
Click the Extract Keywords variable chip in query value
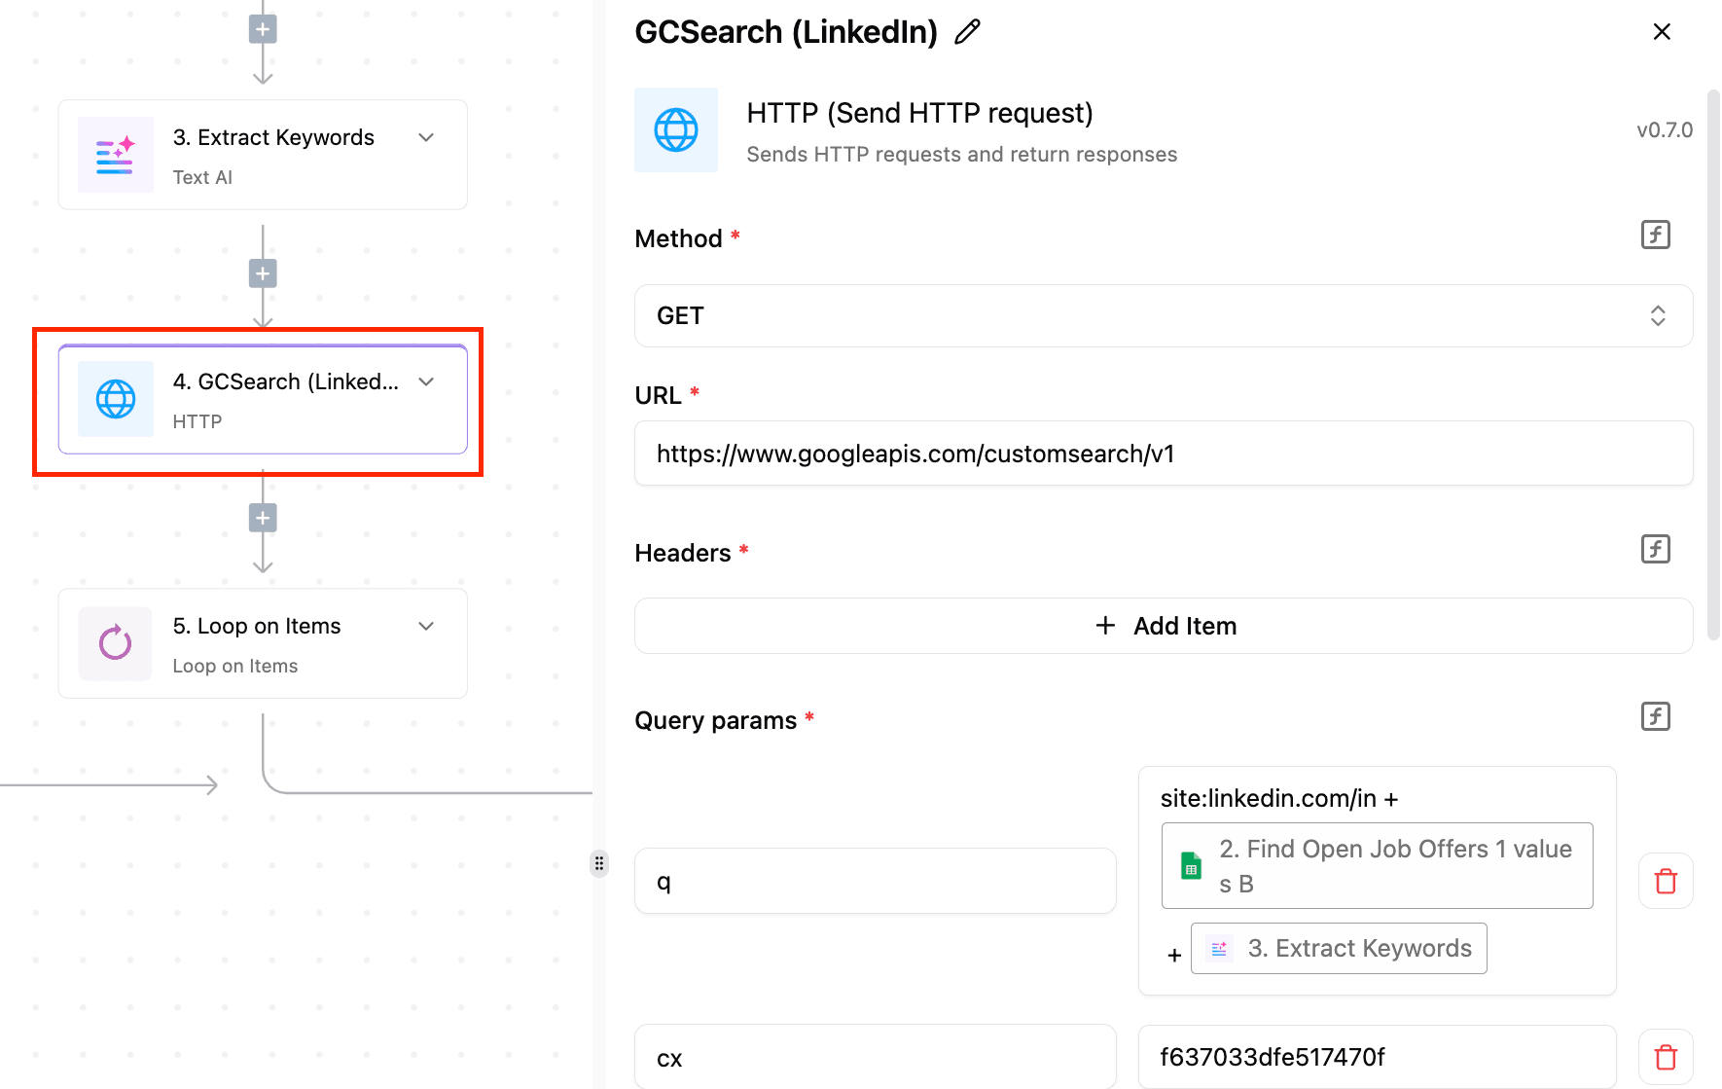[1339, 948]
